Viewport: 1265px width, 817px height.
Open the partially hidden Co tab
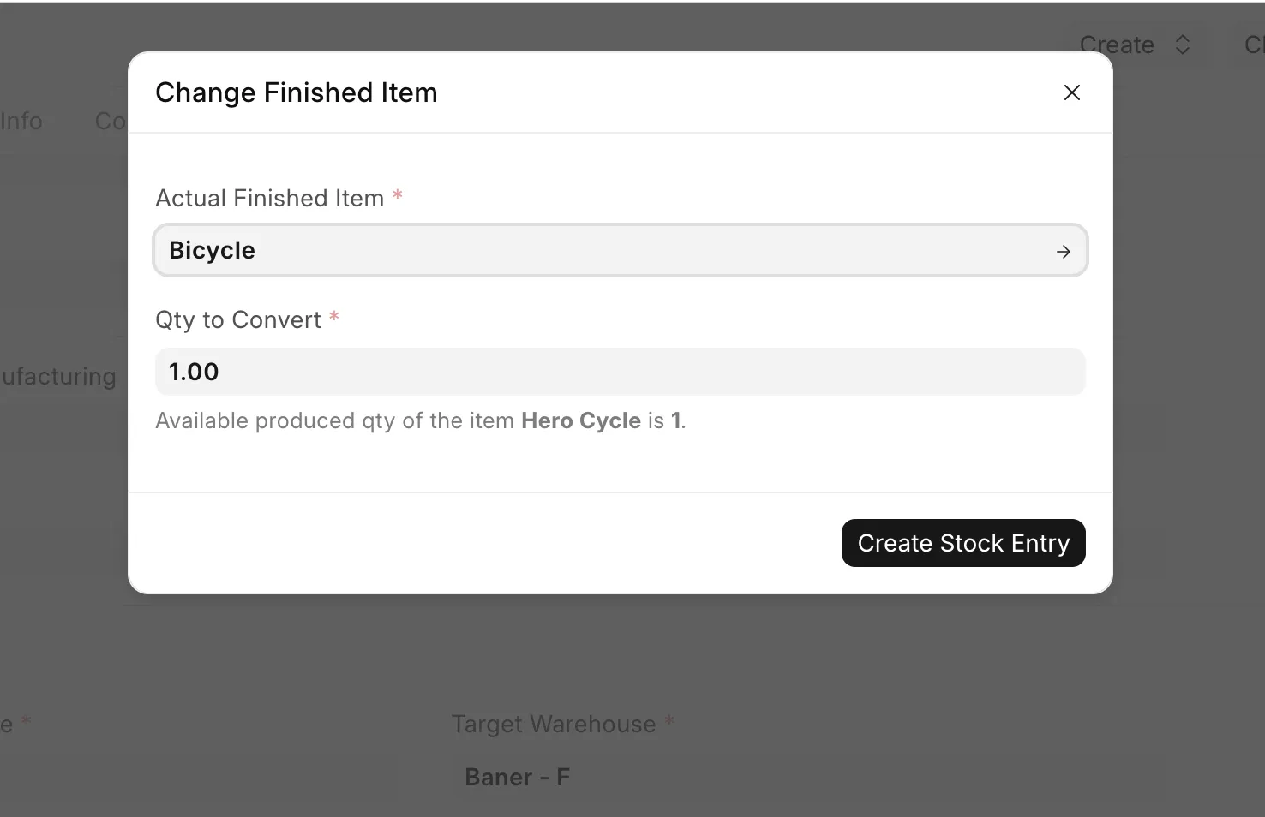pyautogui.click(x=111, y=121)
